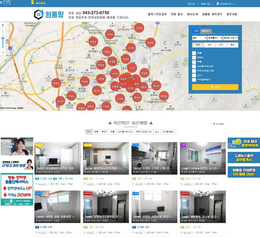Check the 투베이 checkbox in search panel
This screenshot has width=260, height=238.
click(194, 57)
